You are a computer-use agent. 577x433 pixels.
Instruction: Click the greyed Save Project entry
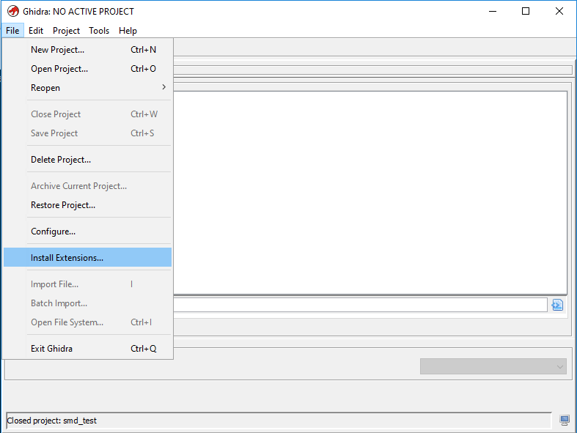[87, 133]
